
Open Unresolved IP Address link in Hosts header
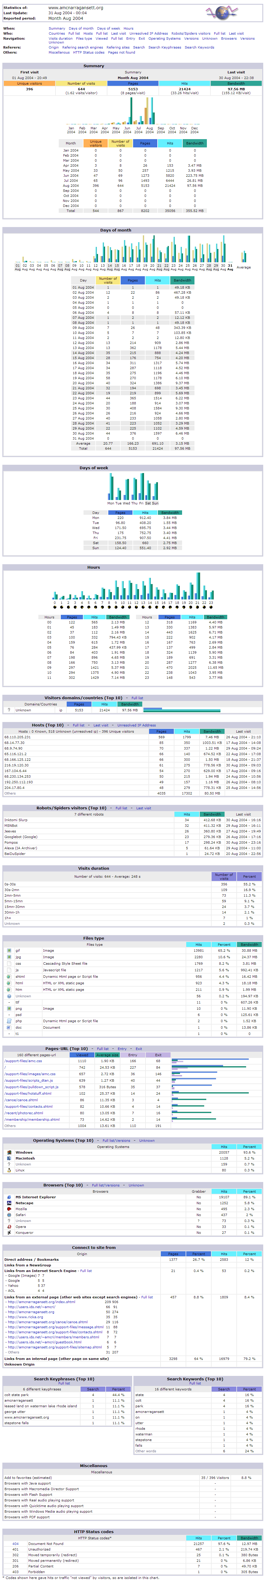click(x=136, y=725)
